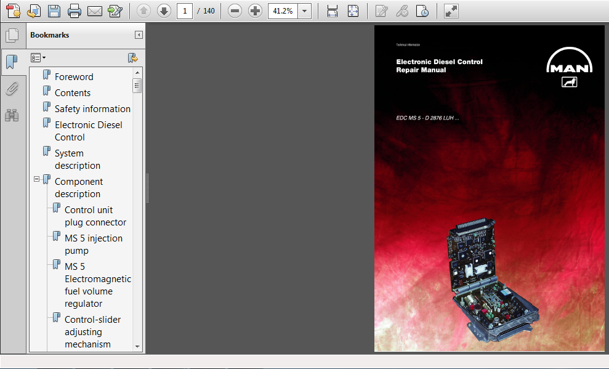Zoom in using the plus button
609x369 pixels.
point(255,11)
